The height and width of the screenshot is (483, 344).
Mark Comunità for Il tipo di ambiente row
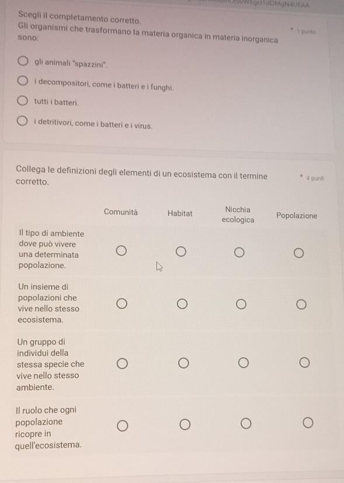tap(121, 251)
